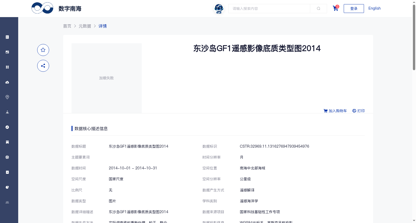
Task: Open the compass icon in sidebar
Action: coord(7,127)
